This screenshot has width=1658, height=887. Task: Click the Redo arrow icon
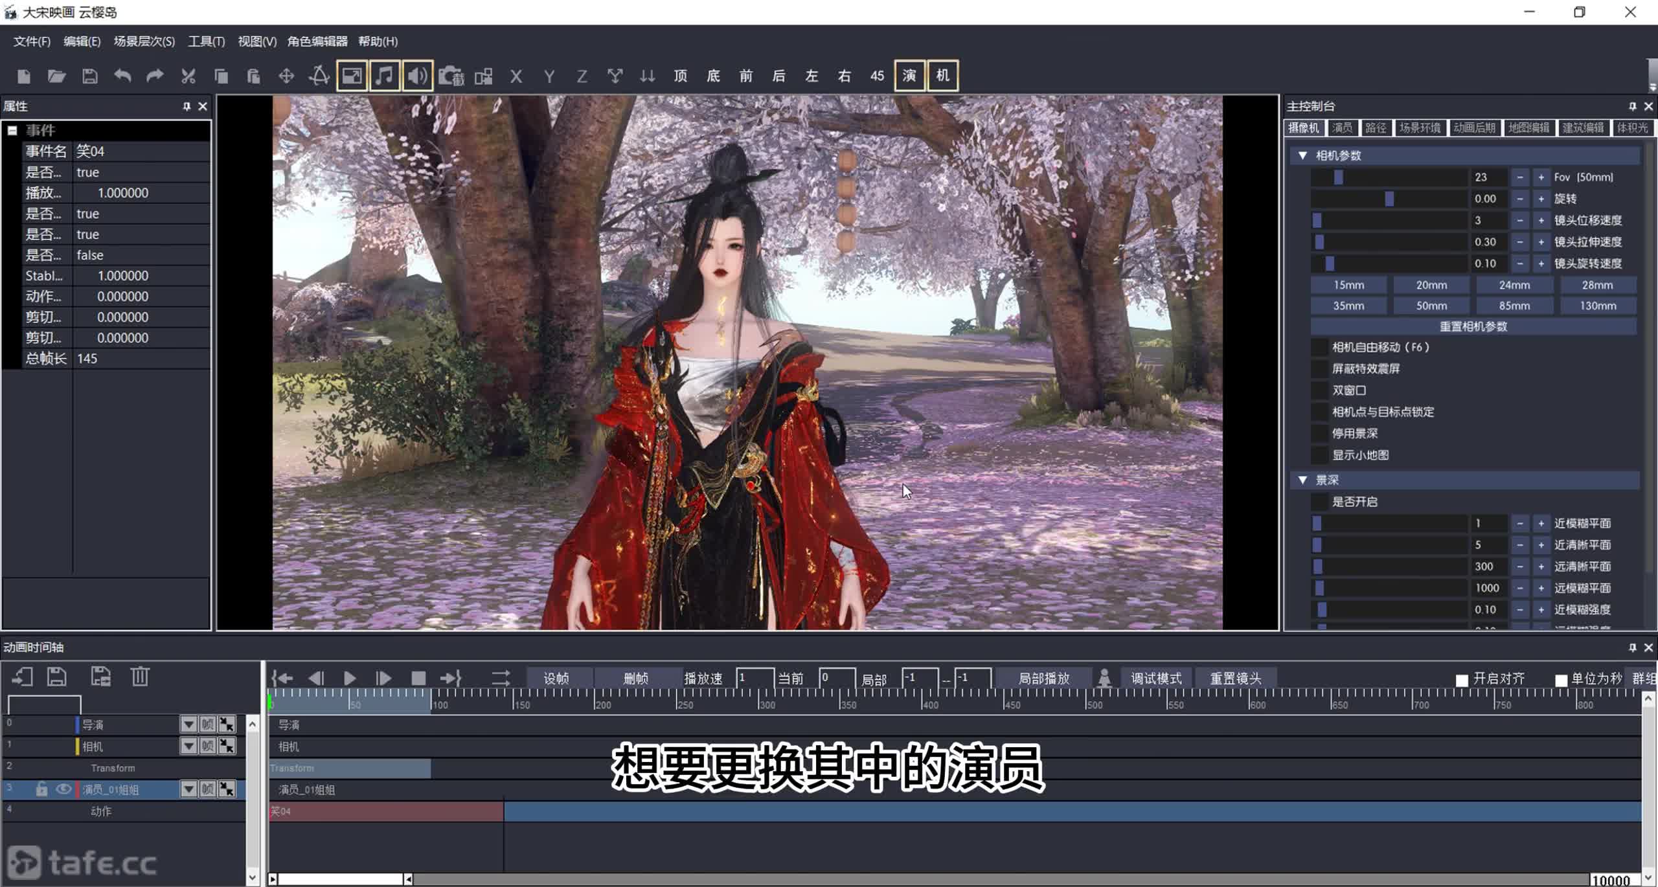[x=155, y=76]
